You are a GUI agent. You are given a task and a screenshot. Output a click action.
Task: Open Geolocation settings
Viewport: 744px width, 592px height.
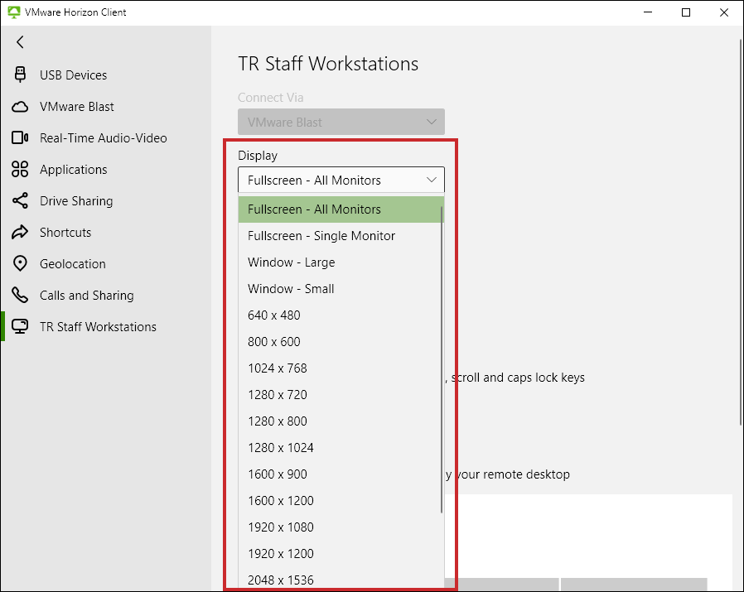(106, 264)
